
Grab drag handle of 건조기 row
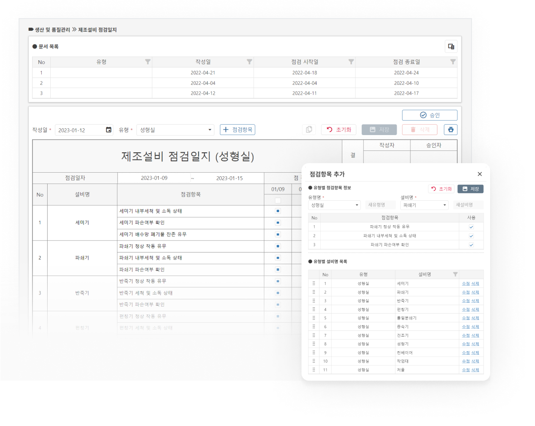314,335
